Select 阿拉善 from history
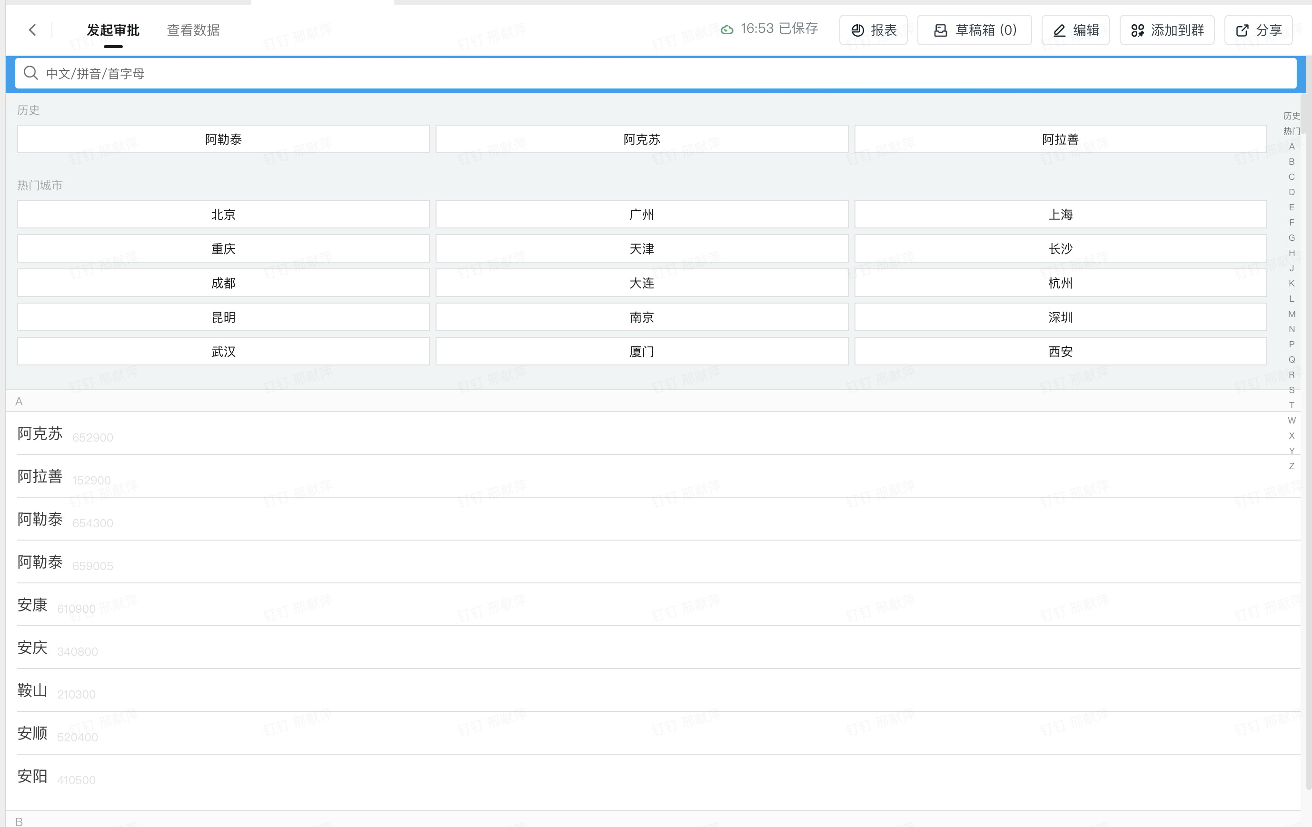 [1060, 139]
